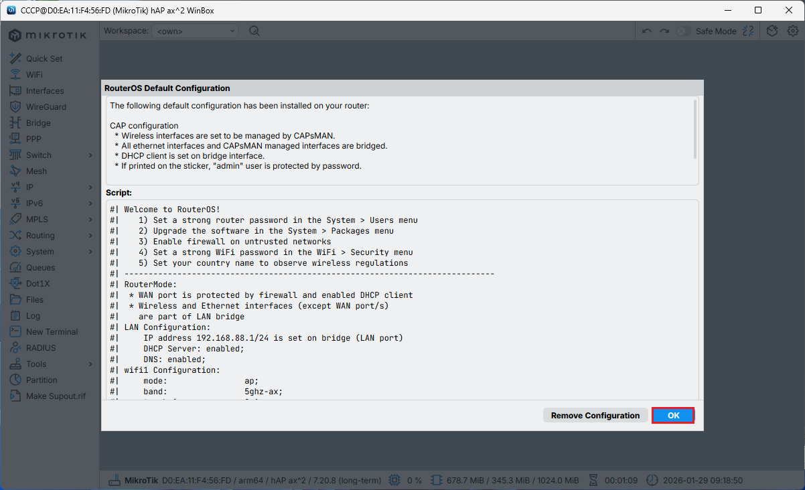
Task: Expand the MPLS submenu
Action: (x=90, y=220)
